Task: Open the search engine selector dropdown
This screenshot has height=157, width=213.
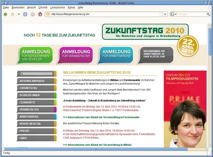Action: [x=174, y=14]
